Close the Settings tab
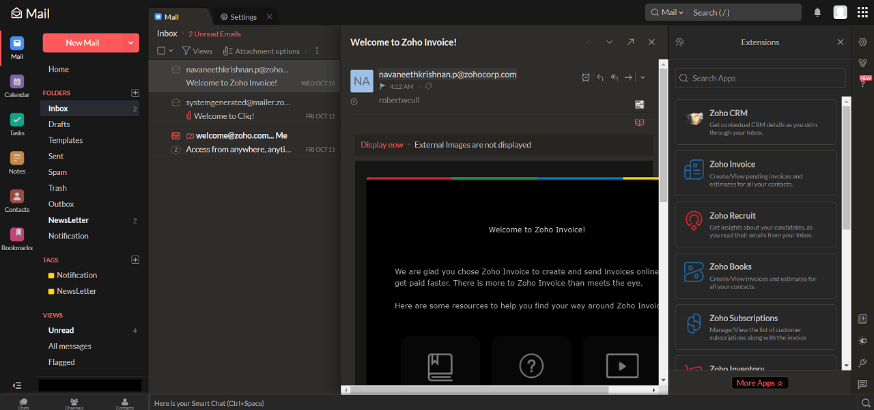874x410 pixels. coord(270,16)
